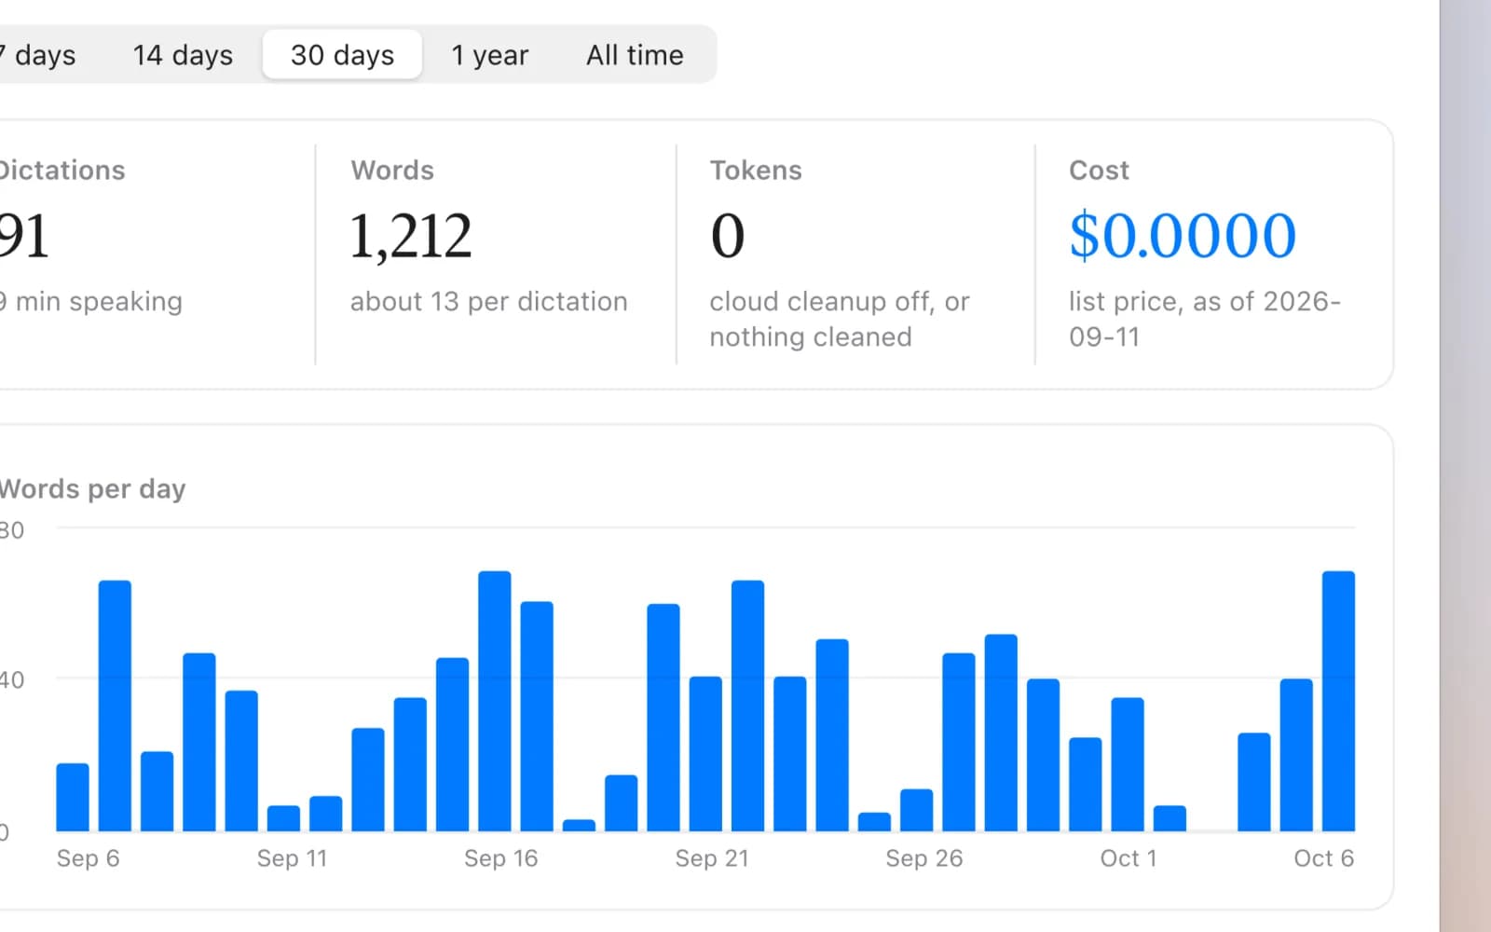This screenshot has height=932, width=1491.
Task: Click 'cloud cleanup off, or nothing cleaned' note
Action: tap(839, 319)
